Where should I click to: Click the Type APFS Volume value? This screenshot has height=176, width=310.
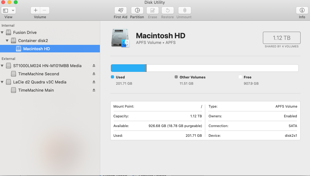(x=286, y=106)
